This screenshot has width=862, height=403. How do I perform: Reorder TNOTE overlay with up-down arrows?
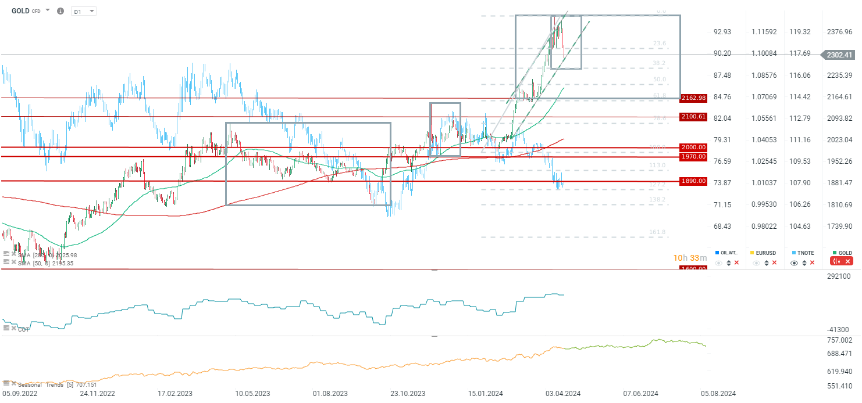pos(804,263)
